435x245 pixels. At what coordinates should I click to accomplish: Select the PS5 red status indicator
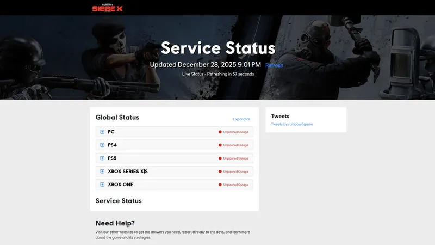point(220,158)
